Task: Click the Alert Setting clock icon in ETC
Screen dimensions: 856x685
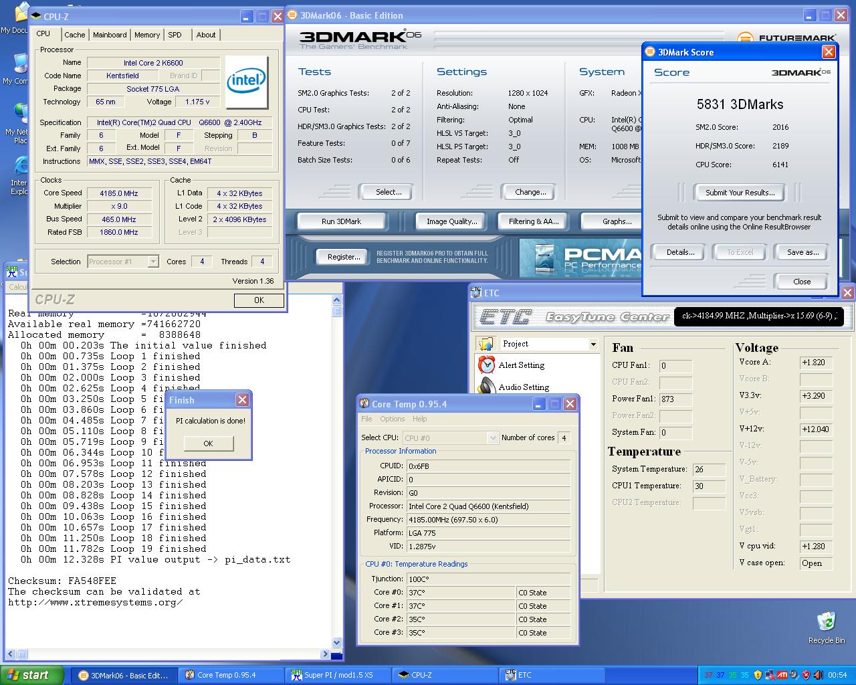Action: coord(487,365)
